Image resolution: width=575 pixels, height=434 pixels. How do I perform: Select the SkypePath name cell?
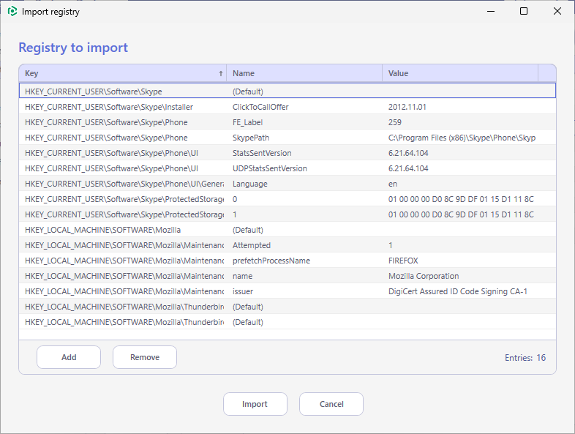[x=304, y=138]
